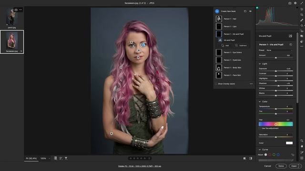Open the right toolbar more options dots
Image resolution: width=305 pixels, height=171 pixels.
click(x=302, y=47)
